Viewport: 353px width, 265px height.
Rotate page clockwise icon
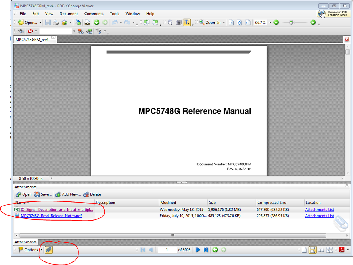click(x=155, y=23)
